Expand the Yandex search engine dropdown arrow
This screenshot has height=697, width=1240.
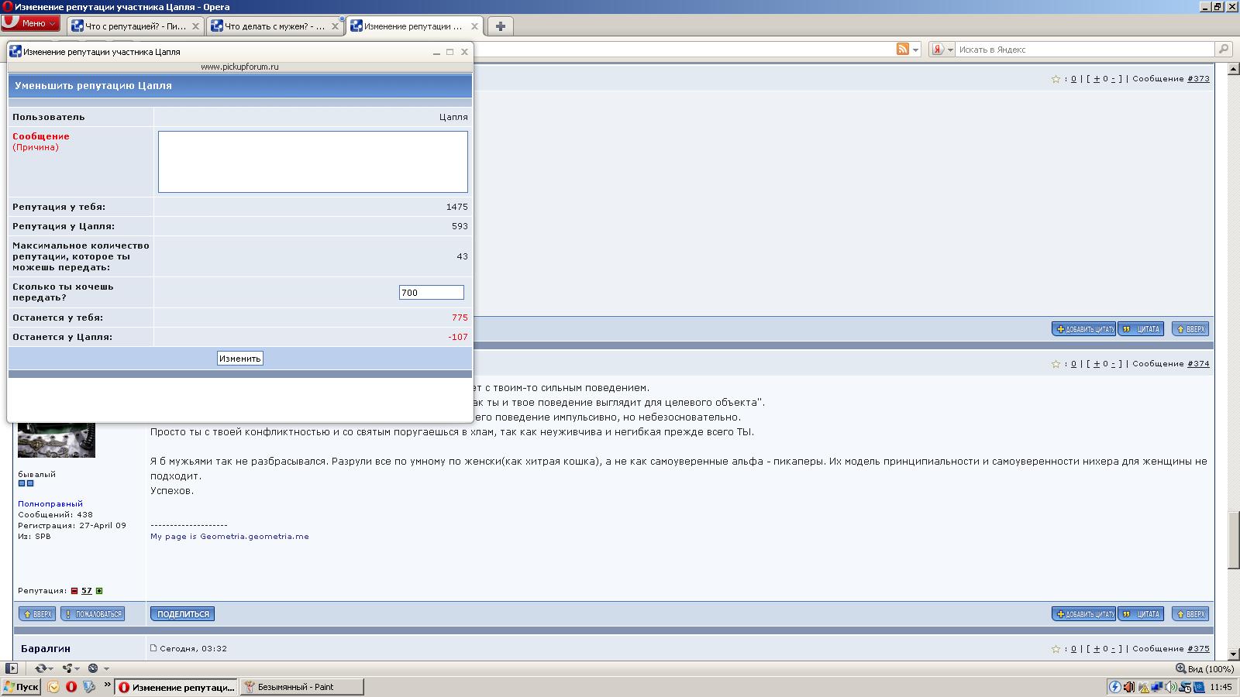(x=950, y=50)
